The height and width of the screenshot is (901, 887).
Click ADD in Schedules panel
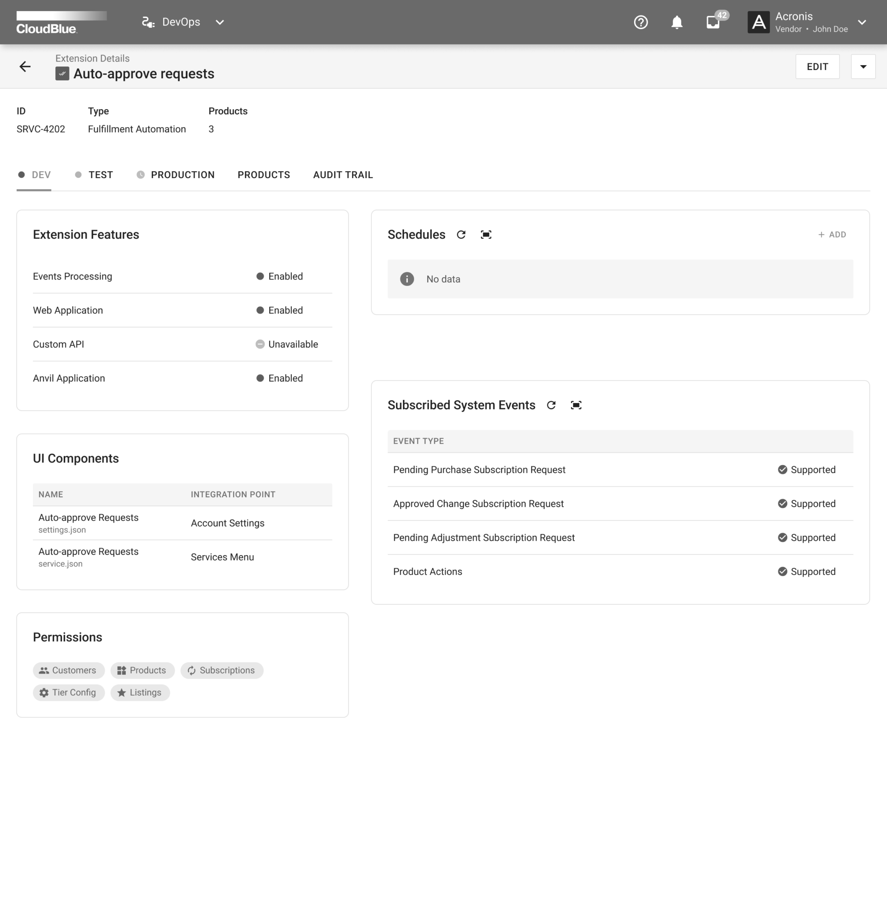click(x=832, y=234)
